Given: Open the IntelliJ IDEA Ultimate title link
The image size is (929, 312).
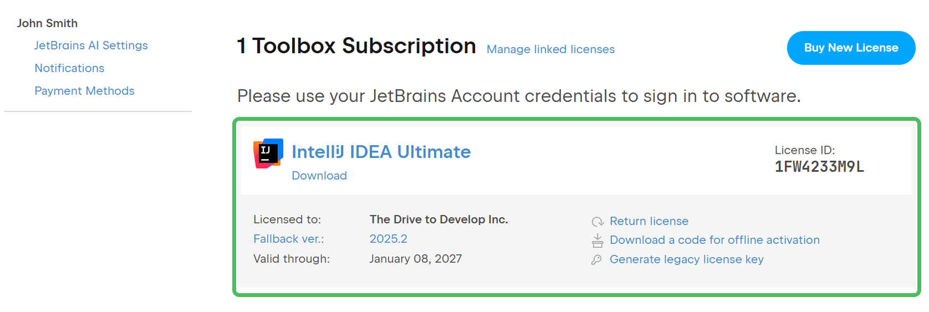Looking at the screenshot, I should click(381, 152).
